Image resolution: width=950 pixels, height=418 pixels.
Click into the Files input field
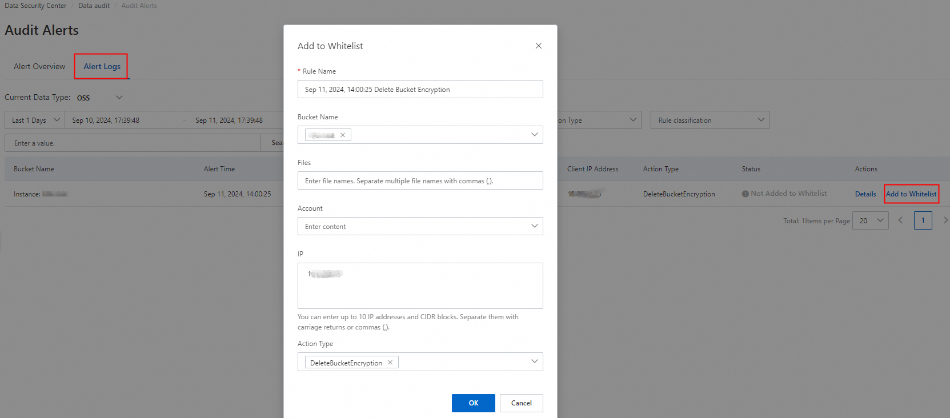[420, 180]
